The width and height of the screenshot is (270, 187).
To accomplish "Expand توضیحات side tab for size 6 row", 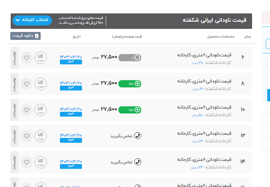I will point(14,57).
